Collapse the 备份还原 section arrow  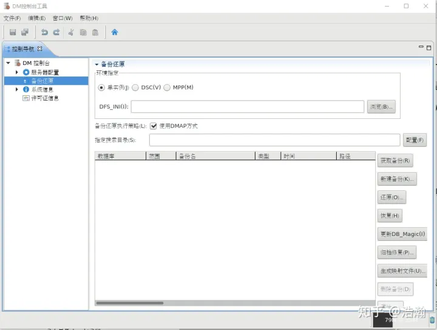[97, 65]
